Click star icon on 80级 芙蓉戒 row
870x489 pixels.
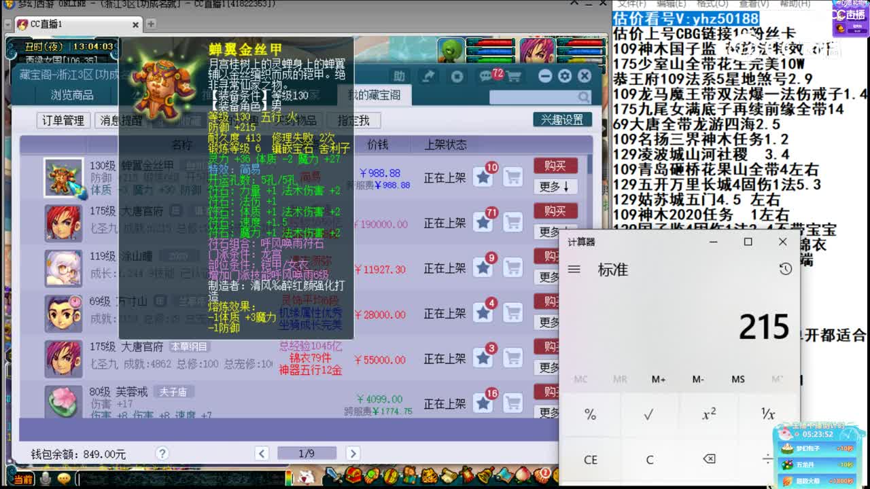tap(483, 403)
